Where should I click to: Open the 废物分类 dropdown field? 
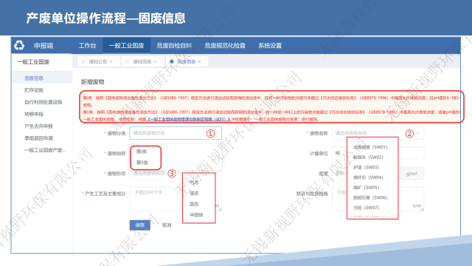(x=176, y=133)
